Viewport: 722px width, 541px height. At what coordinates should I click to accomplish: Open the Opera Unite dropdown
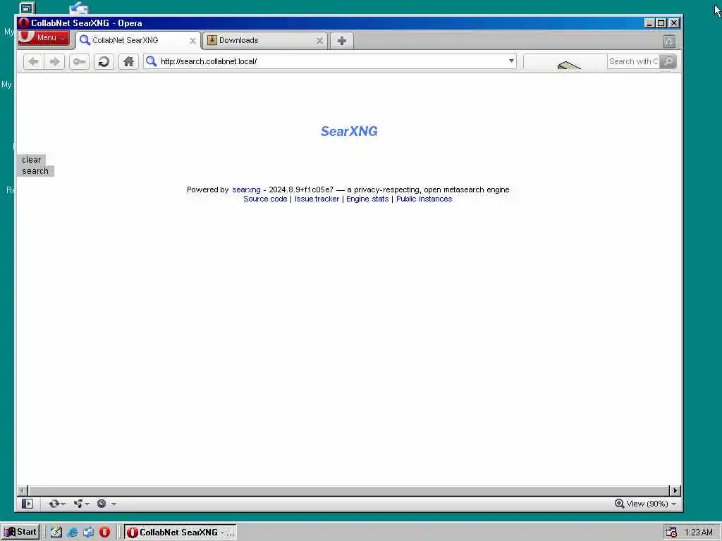click(82, 504)
